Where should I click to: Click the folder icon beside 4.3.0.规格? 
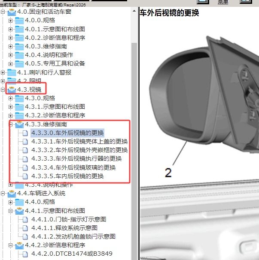click(19, 99)
